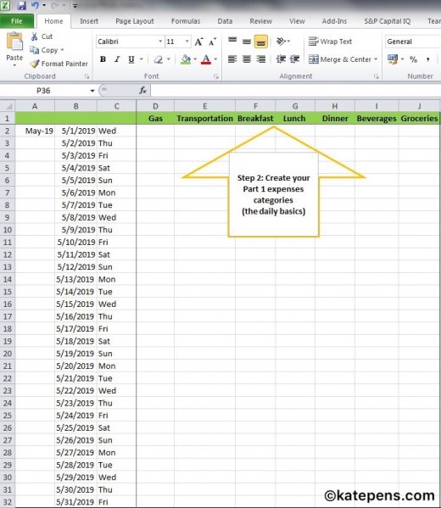Click the Format Painter brush icon
This screenshot has width=441, height=508.
(x=34, y=64)
